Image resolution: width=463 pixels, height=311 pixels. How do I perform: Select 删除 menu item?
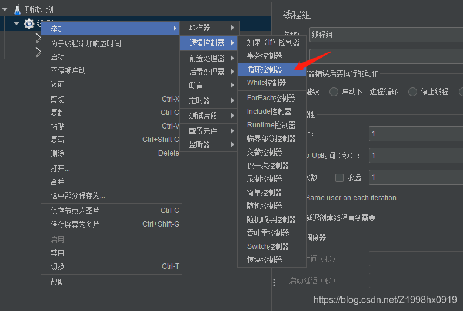pyautogui.click(x=111, y=153)
